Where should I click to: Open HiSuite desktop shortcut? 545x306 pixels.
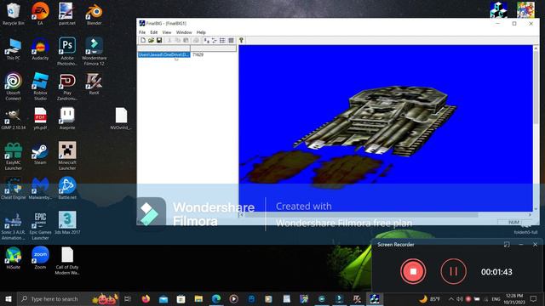[x=14, y=258]
